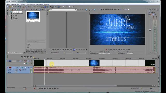Click the Master bus FX icon
Screen dimensions: 166x93
tap(149, 14)
